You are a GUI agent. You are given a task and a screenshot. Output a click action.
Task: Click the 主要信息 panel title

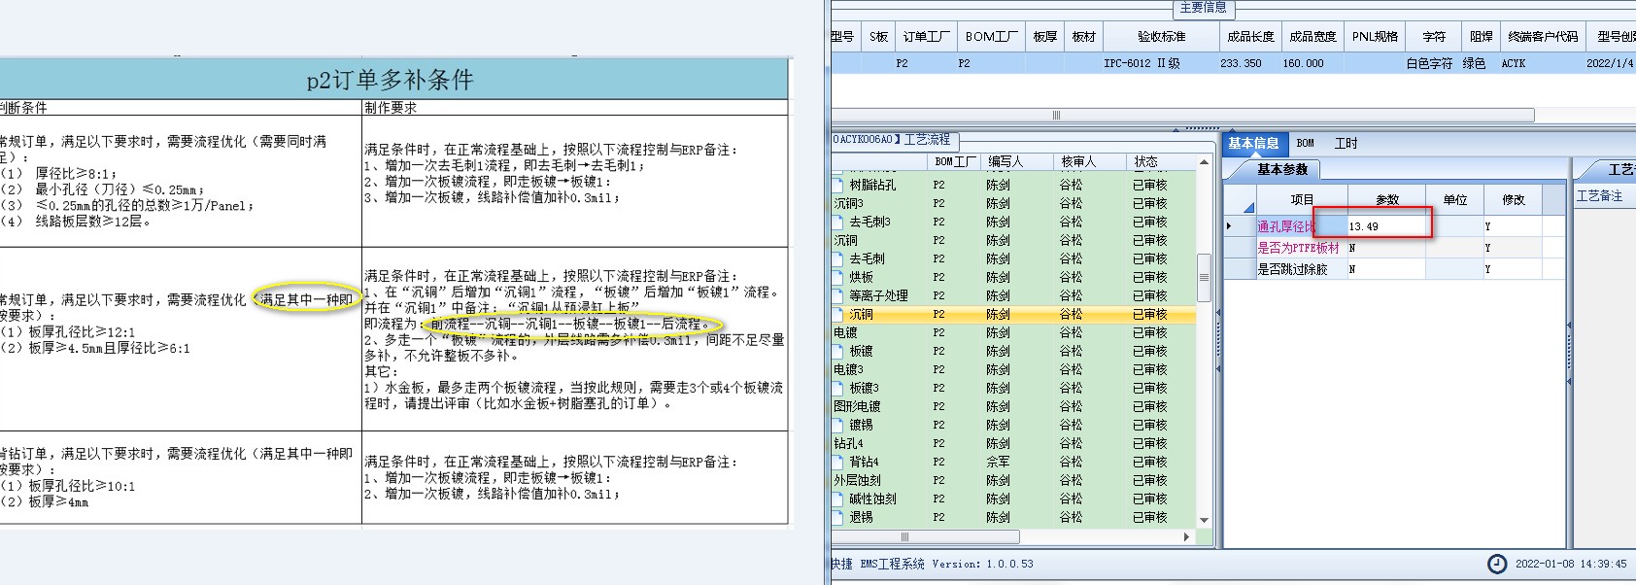(1203, 8)
